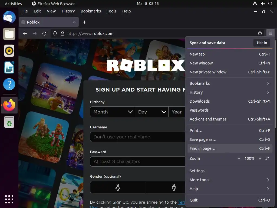The height and width of the screenshot is (208, 277).
Task: Expand the More tools submenu
Action: pos(229,180)
